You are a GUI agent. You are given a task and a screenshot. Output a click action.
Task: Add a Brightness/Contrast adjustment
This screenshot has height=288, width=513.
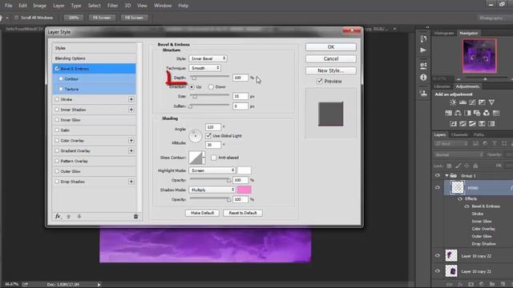(453, 102)
